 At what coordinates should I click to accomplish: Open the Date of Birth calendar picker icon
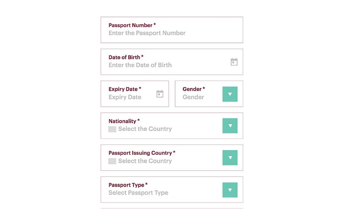point(234,62)
